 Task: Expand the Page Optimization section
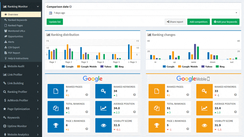coord(21,109)
